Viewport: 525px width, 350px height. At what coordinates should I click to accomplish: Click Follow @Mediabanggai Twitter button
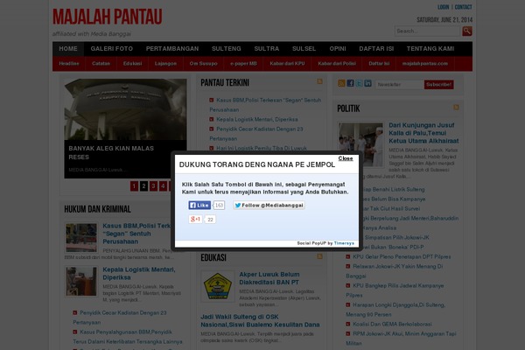(x=269, y=206)
